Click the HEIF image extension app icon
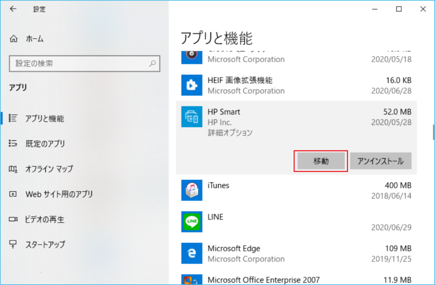Image resolution: width=435 pixels, height=285 pixels. 192,85
